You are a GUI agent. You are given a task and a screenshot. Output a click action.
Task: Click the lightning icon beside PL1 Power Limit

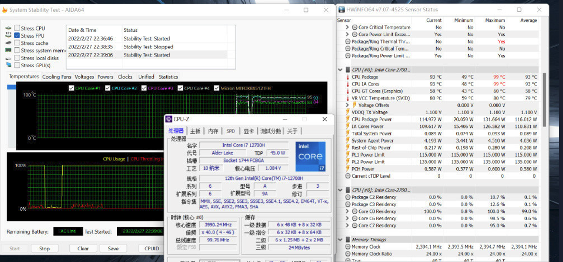coord(347,155)
